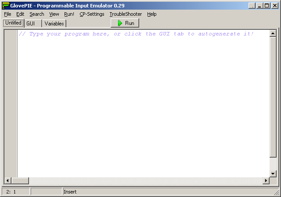Close the GlovePIE window
This screenshot has width=281, height=197.
[274, 6]
